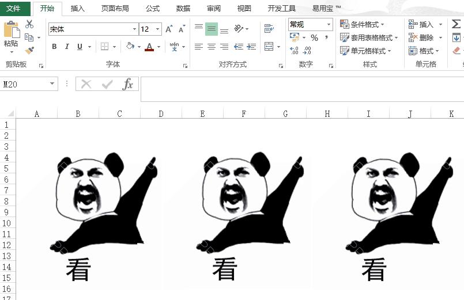Toggle align right
Viewport: 464px width, 300px height.
(224, 47)
